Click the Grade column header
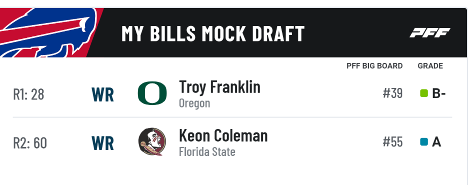 (x=430, y=66)
